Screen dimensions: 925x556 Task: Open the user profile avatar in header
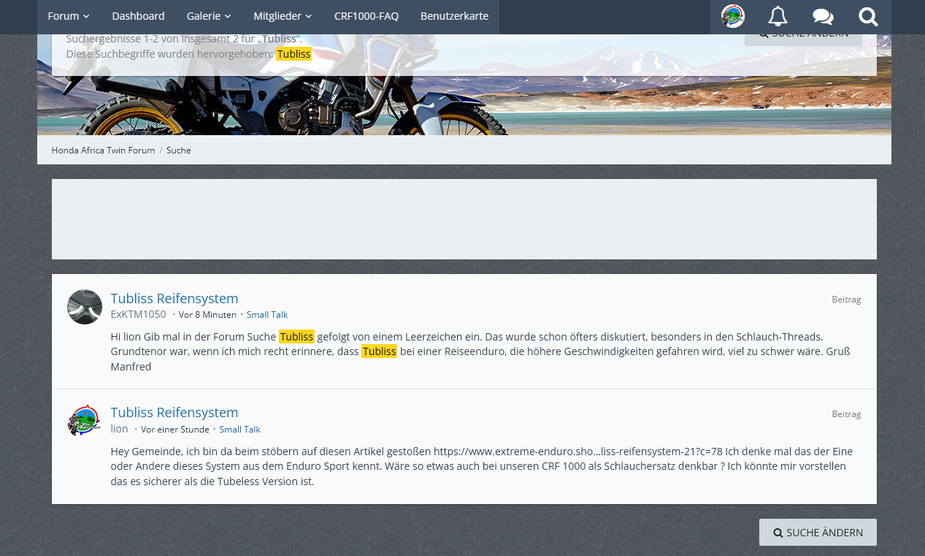coord(733,16)
